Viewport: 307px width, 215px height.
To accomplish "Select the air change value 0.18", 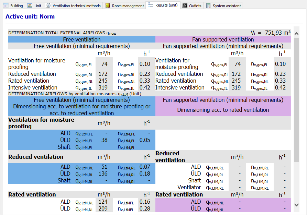I will (x=145, y=174).
